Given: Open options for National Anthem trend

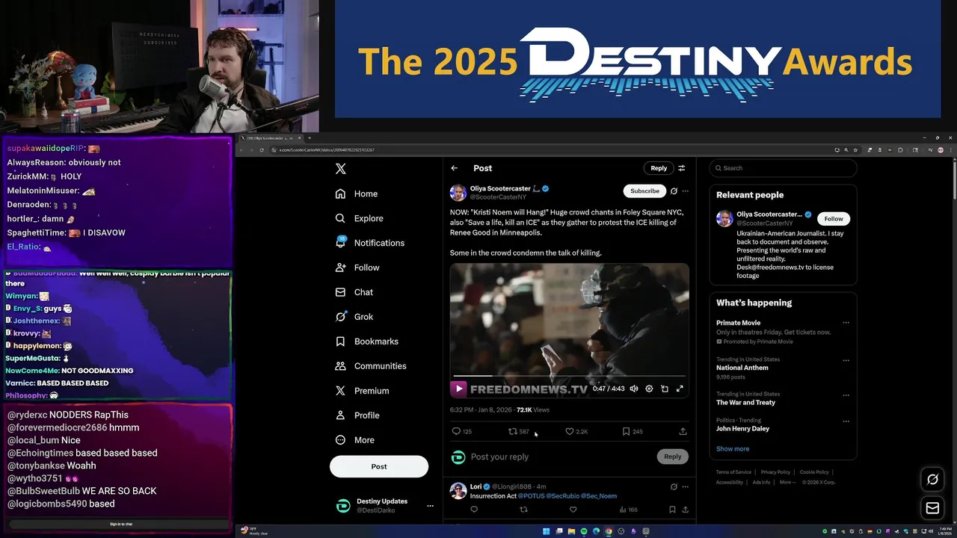Looking at the screenshot, I should click(x=846, y=360).
